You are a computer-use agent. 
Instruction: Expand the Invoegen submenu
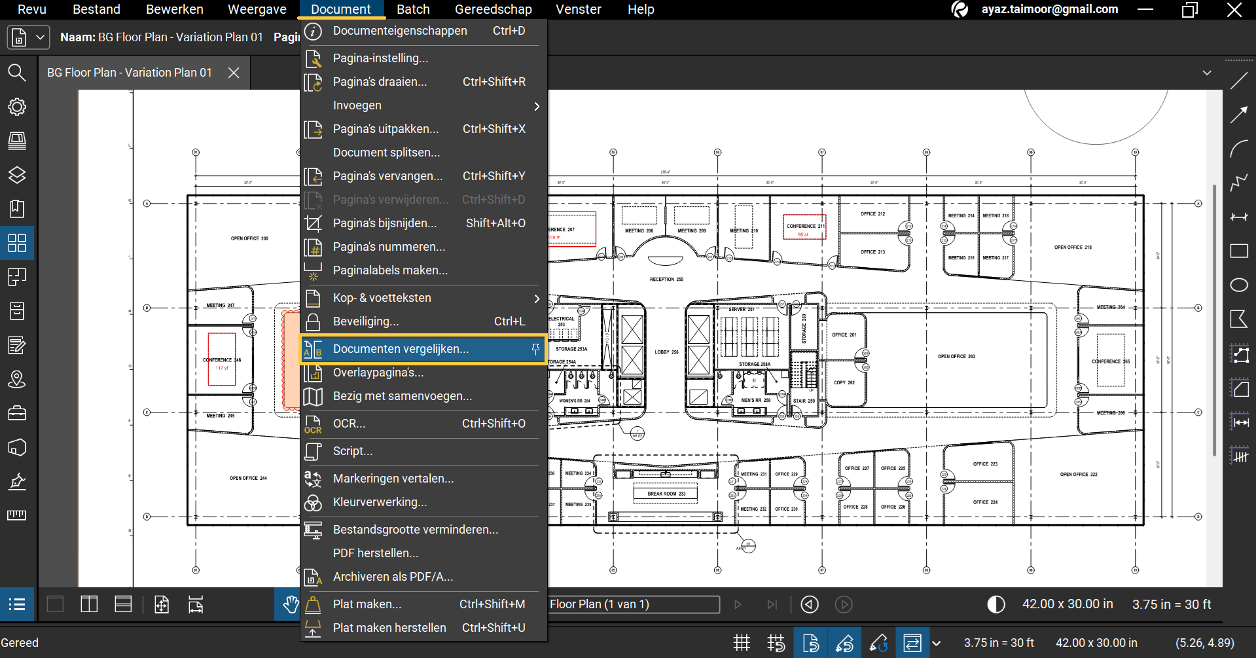[x=423, y=105]
